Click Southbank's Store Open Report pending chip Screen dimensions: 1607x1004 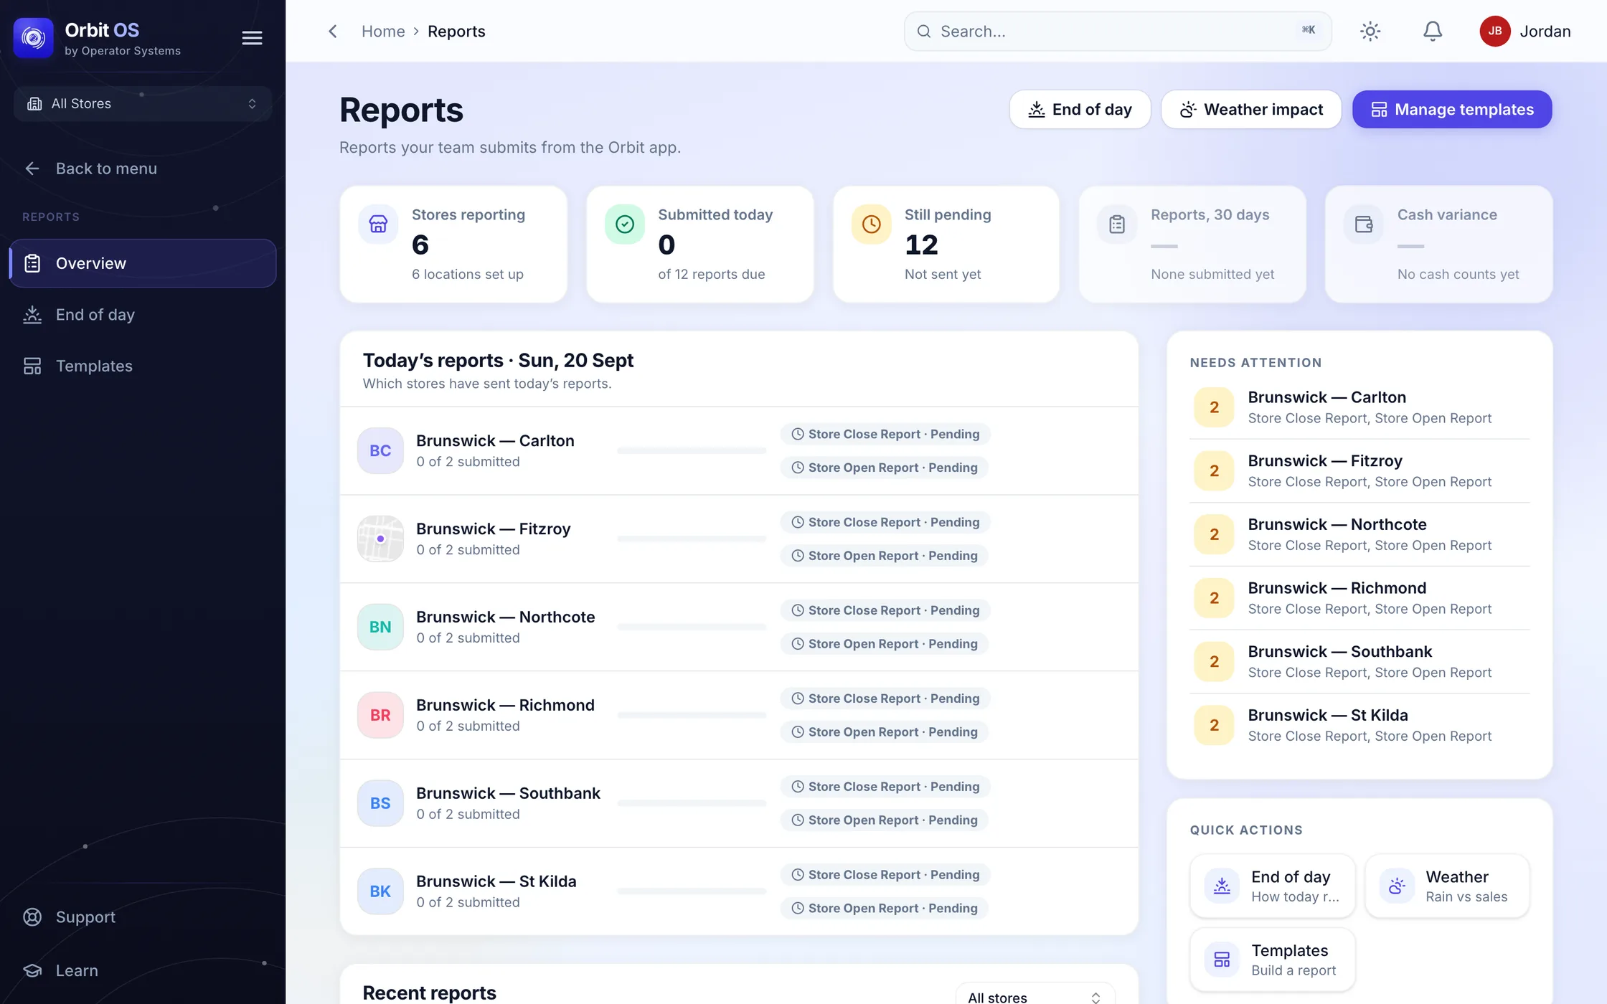point(885,820)
